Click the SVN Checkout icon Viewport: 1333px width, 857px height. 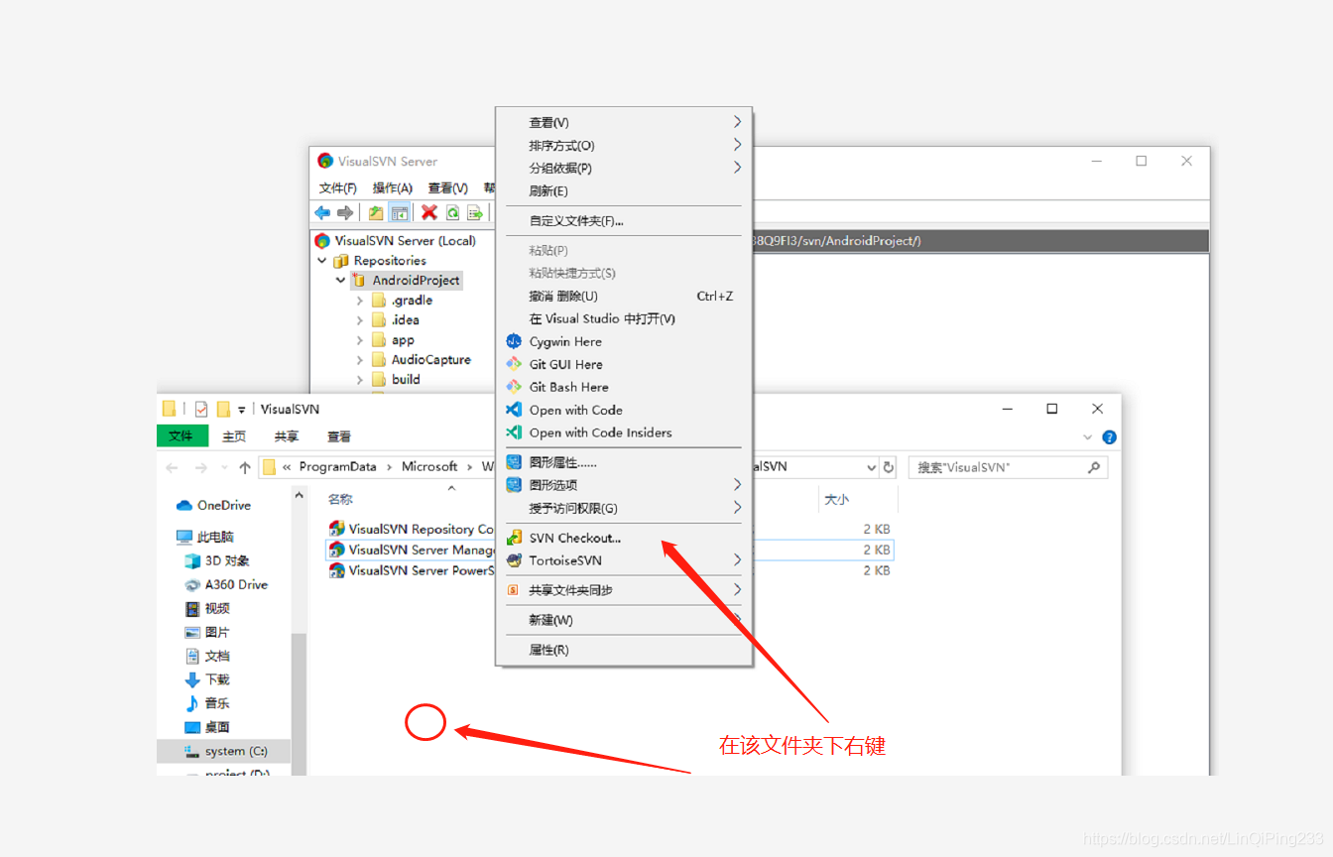pos(514,538)
